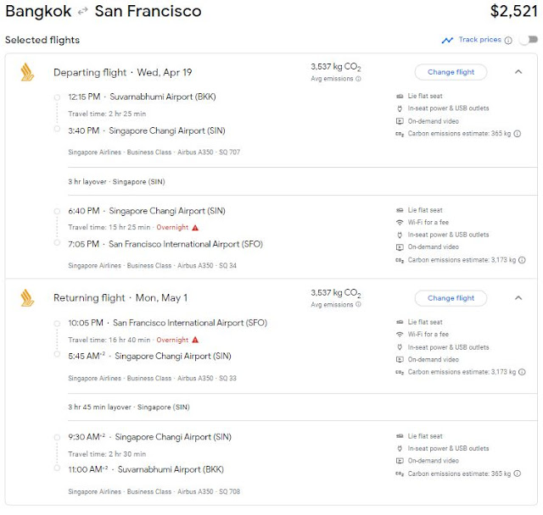Viewport: 543px width, 515px height.
Task: Click the 3 hr 45 min layover row
Action: [129, 407]
